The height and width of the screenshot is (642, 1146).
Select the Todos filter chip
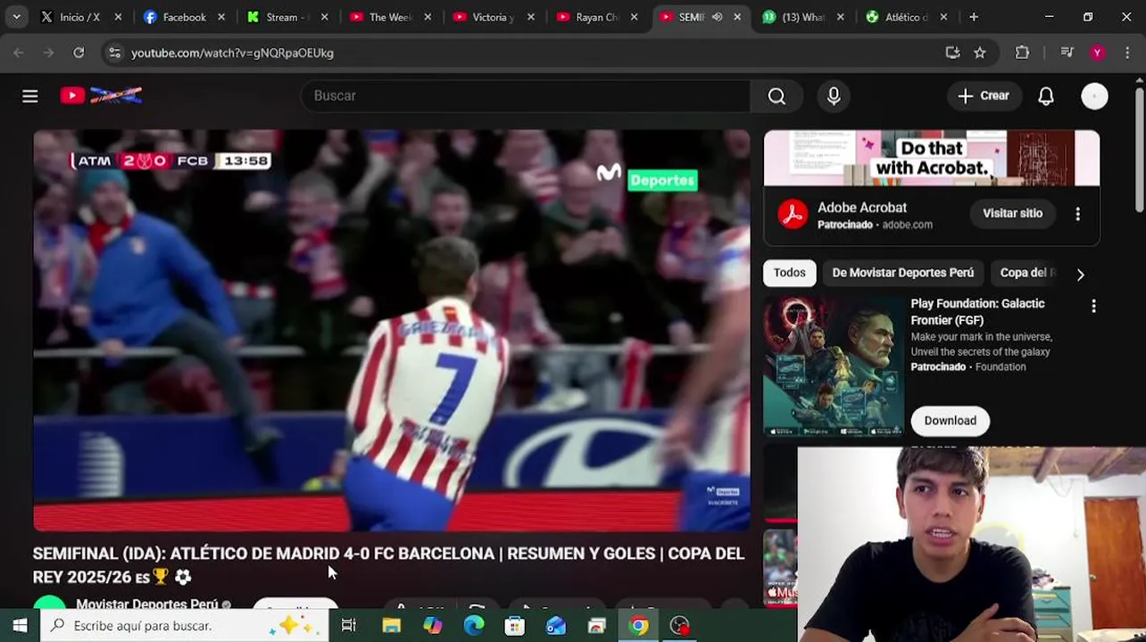[x=789, y=273]
